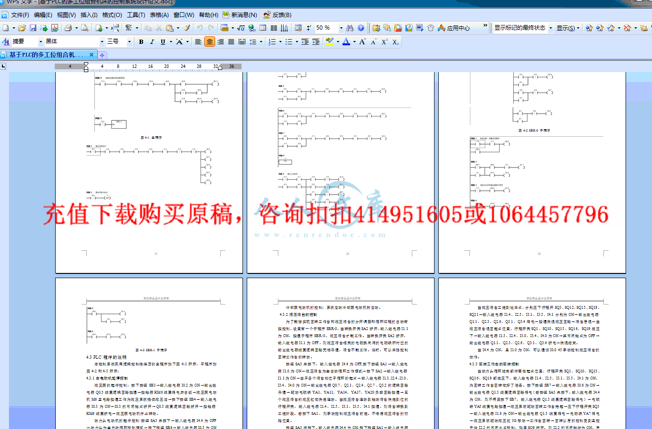652x429 pixels.
Task: Apply the yellow text highlight color
Action: pyautogui.click(x=330, y=42)
